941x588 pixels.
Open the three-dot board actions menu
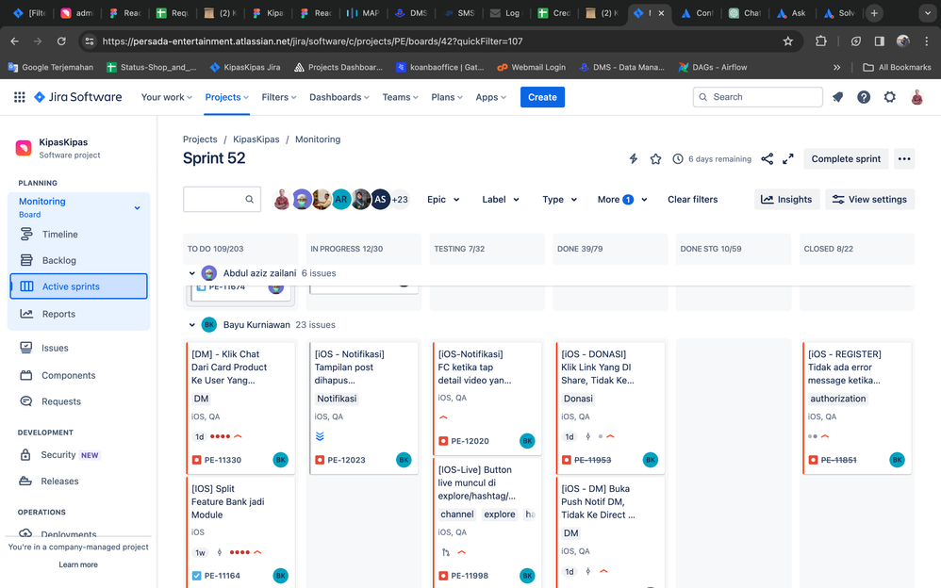pos(904,159)
